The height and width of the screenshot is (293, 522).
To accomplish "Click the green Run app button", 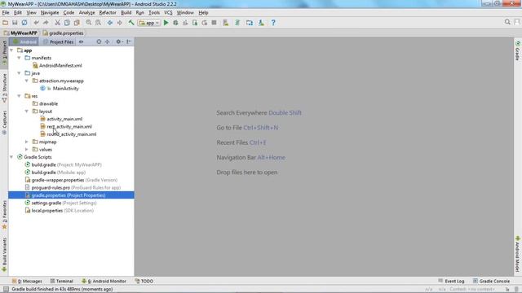I will [166, 23].
